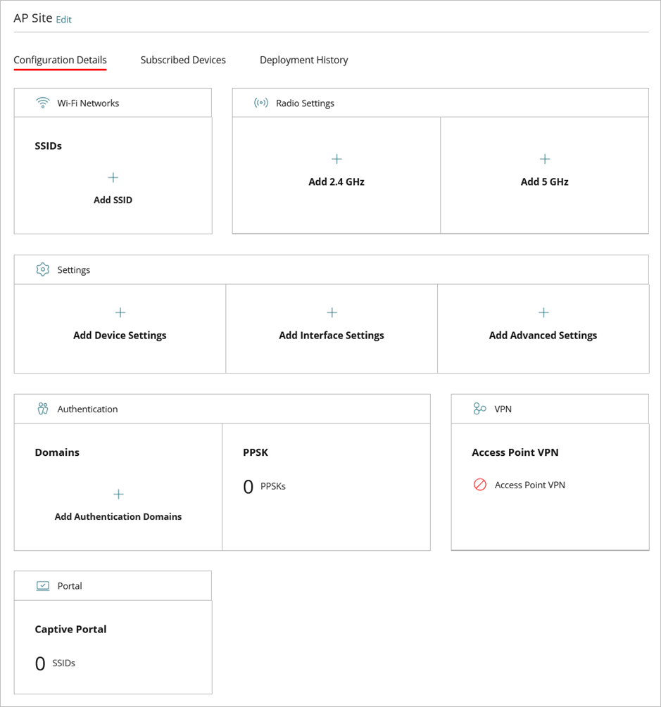Click the plus icon above Add Authentication Domains
661x707 pixels.
pyautogui.click(x=118, y=494)
